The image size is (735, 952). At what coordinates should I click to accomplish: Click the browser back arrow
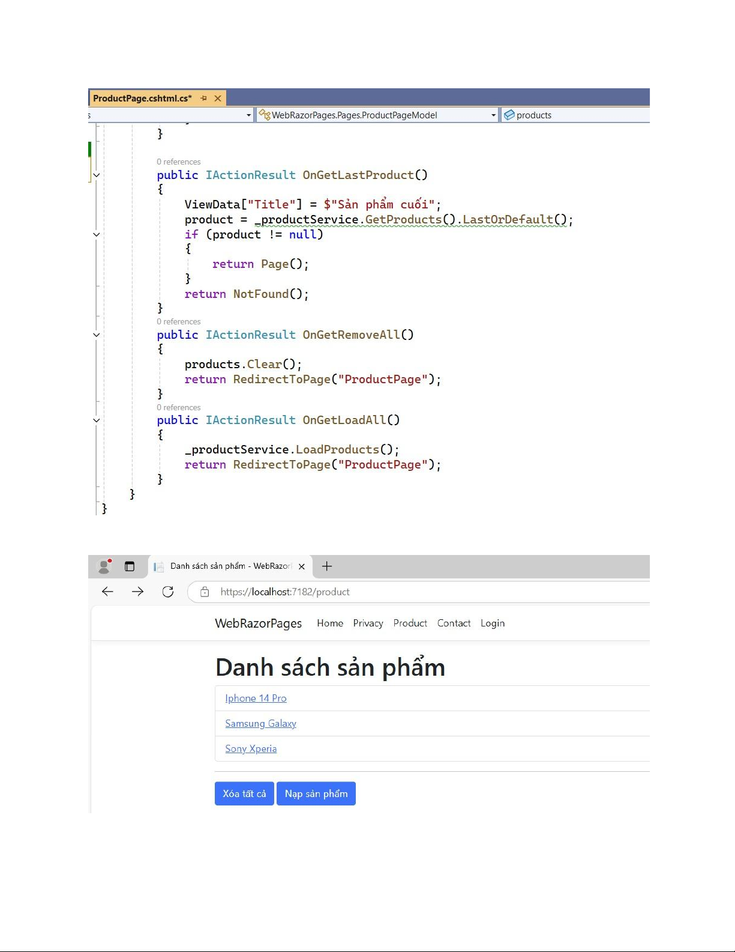pos(108,592)
